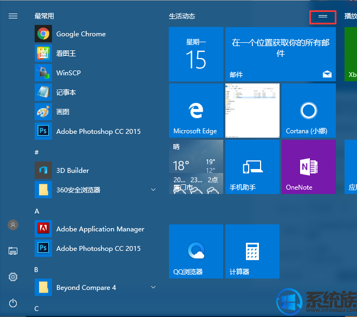Open File Explorer icon in left rail
The height and width of the screenshot is (317, 357).
[x=13, y=251]
